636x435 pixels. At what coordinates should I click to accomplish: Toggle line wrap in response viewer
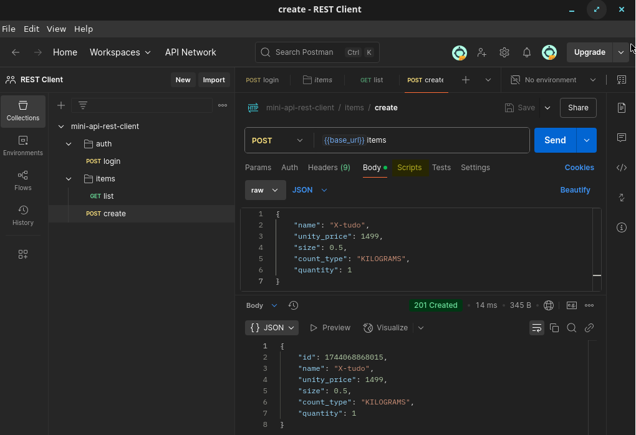click(536, 328)
